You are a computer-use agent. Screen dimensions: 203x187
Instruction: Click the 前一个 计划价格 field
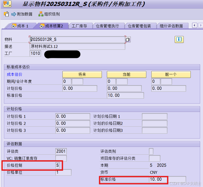pos(169,88)
